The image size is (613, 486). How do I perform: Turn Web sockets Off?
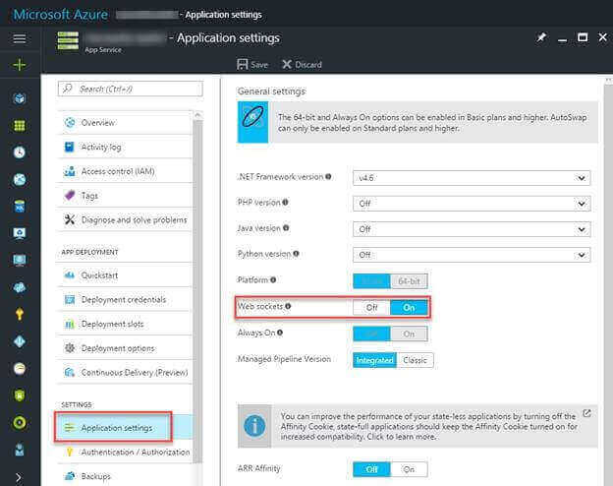point(371,307)
